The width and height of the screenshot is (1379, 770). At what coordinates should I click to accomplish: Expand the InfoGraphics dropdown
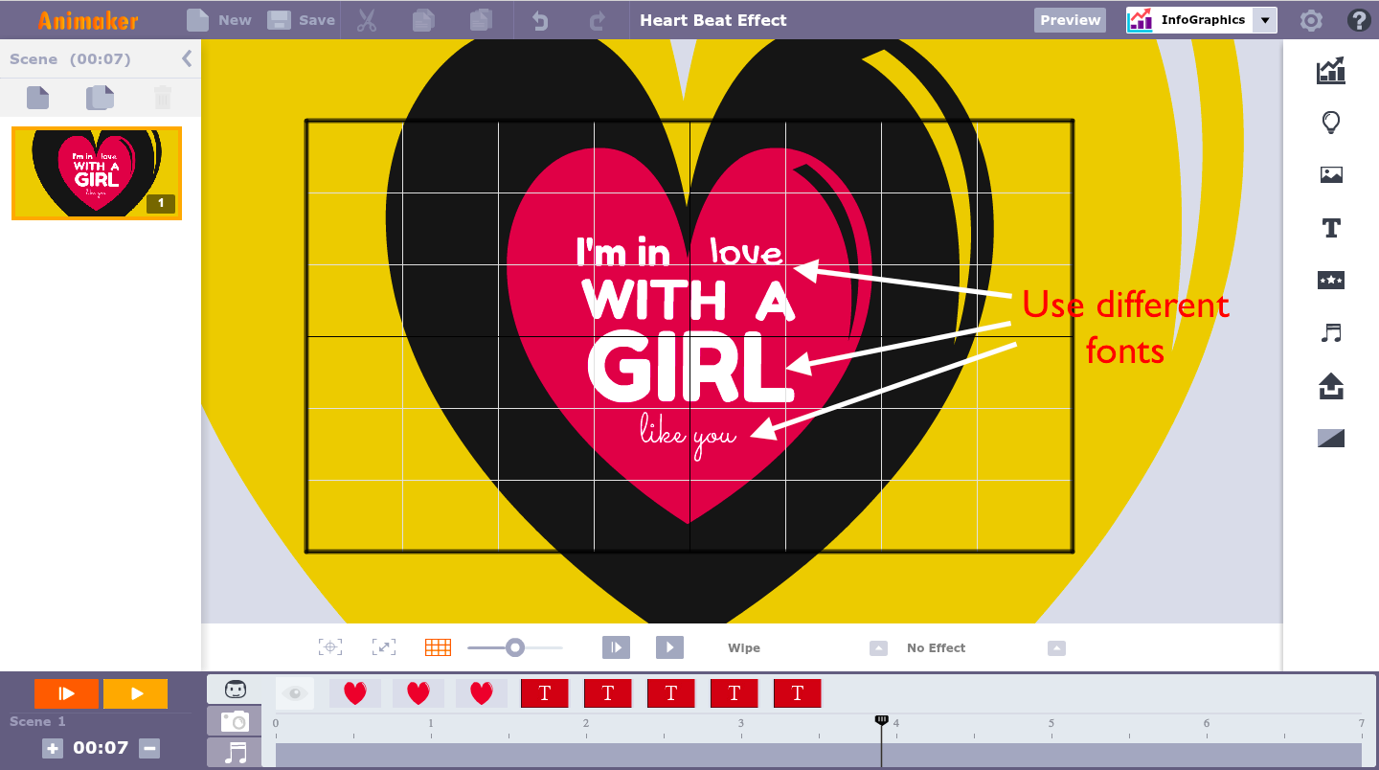coord(1265,20)
